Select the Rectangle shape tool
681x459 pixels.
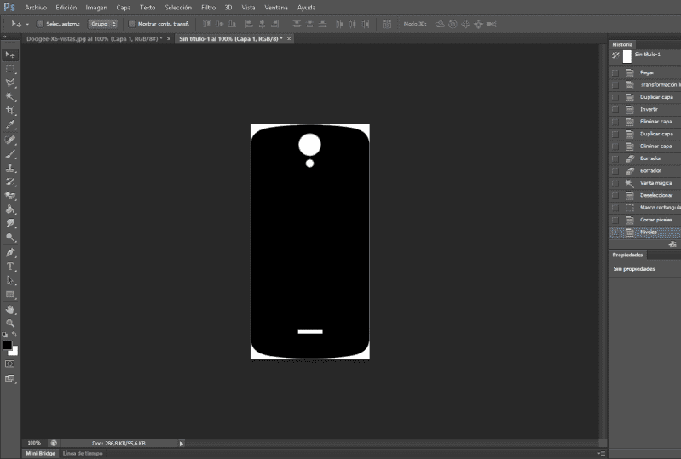point(10,295)
